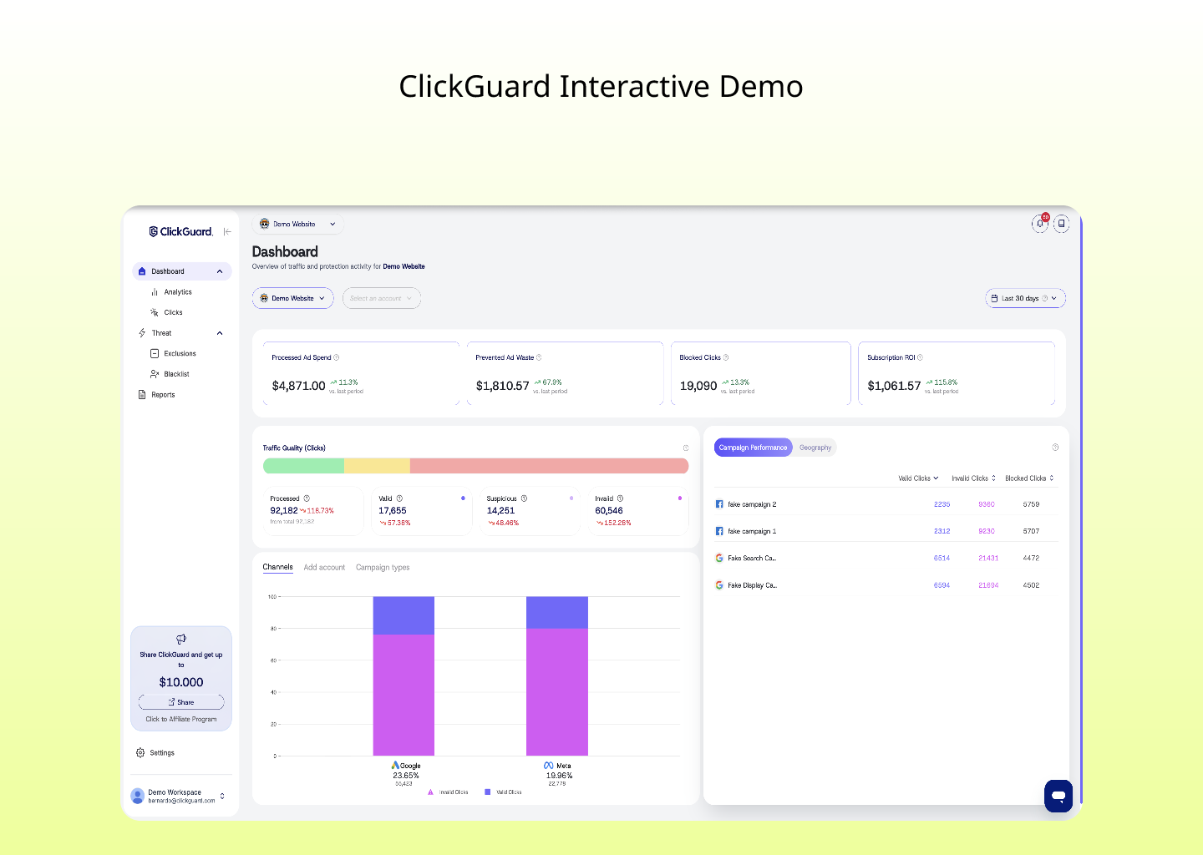Open the device icon at top right

(1061, 224)
